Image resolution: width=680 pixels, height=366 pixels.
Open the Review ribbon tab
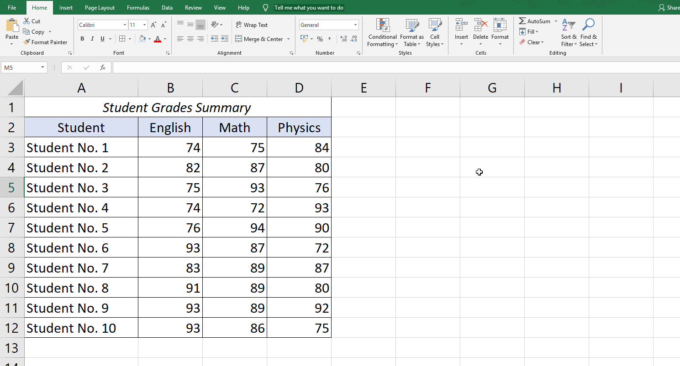point(193,7)
